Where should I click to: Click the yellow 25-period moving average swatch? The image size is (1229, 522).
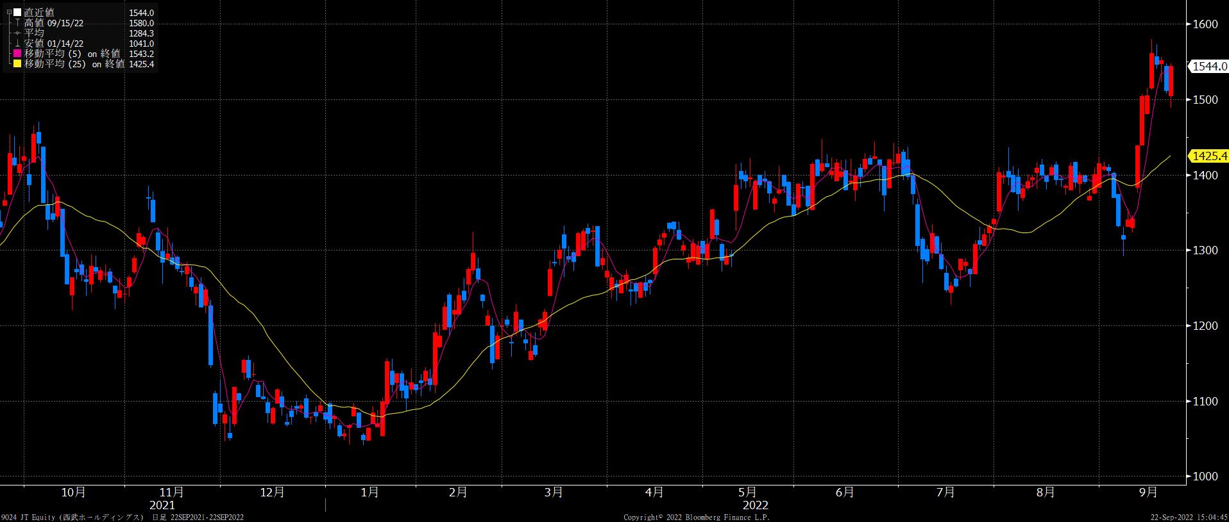17,64
